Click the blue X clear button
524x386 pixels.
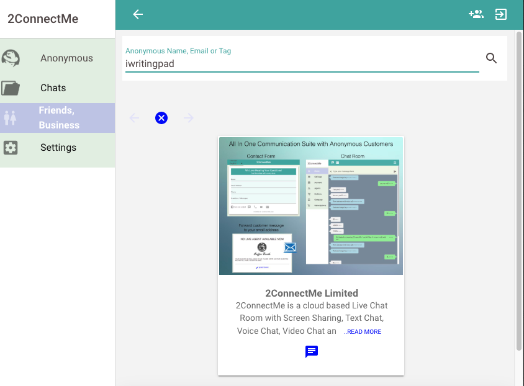161,118
